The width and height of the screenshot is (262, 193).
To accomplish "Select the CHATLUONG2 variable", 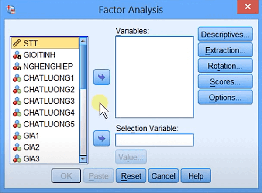I will (49, 90).
